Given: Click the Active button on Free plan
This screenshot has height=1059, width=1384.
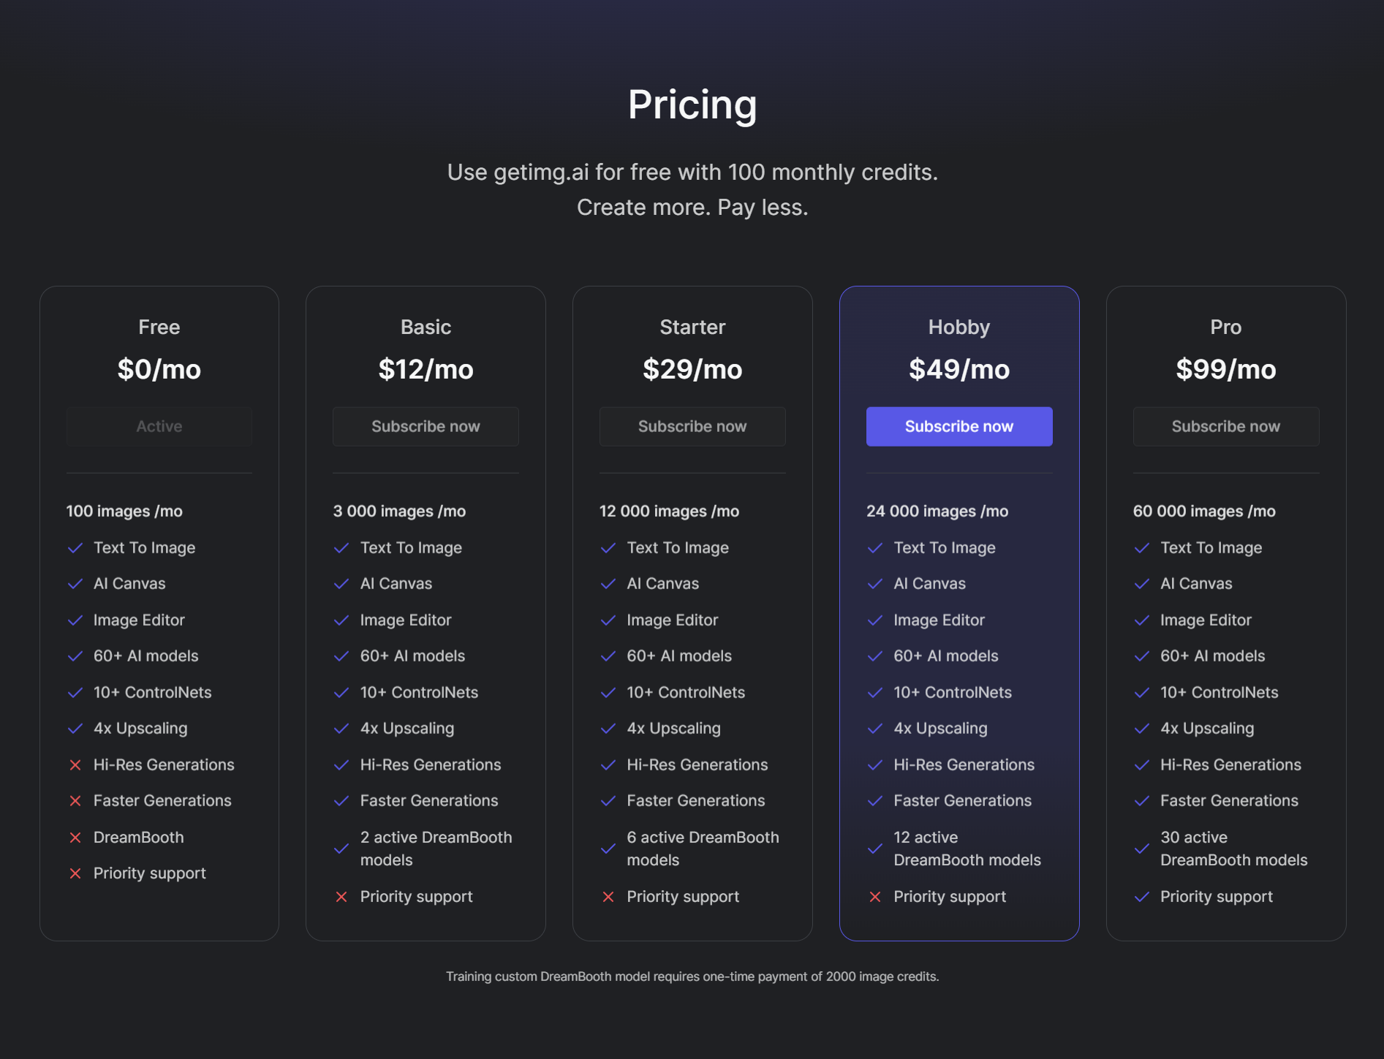Looking at the screenshot, I should tap(159, 426).
